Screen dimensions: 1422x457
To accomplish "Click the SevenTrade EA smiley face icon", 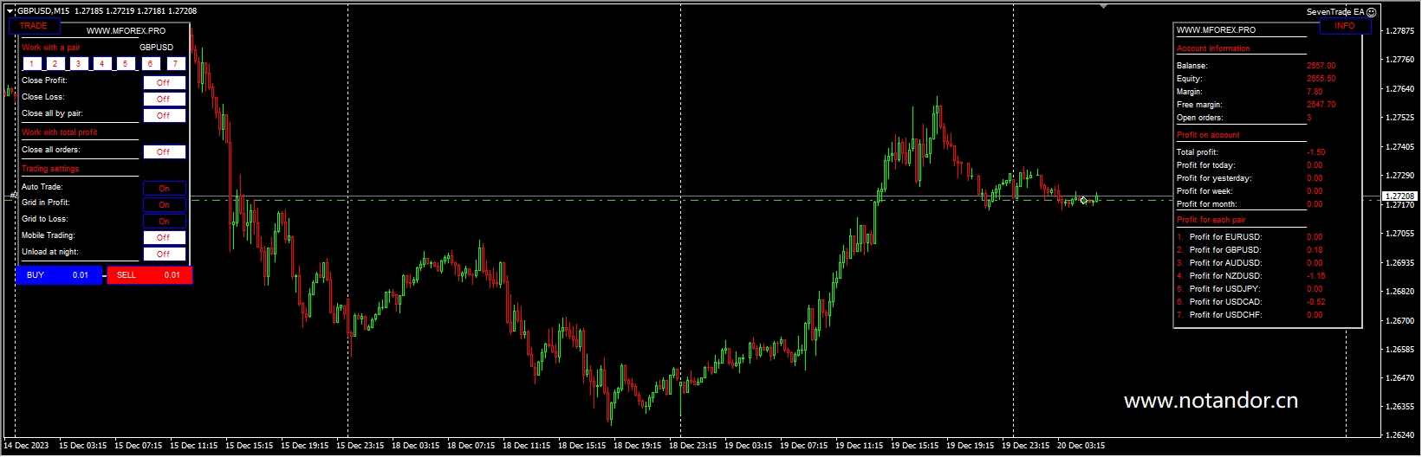I will pos(1371,12).
